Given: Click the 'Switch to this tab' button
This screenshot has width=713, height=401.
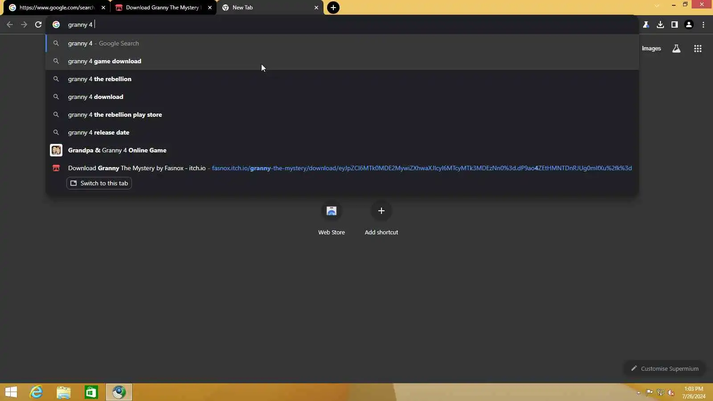Looking at the screenshot, I should click(x=99, y=183).
